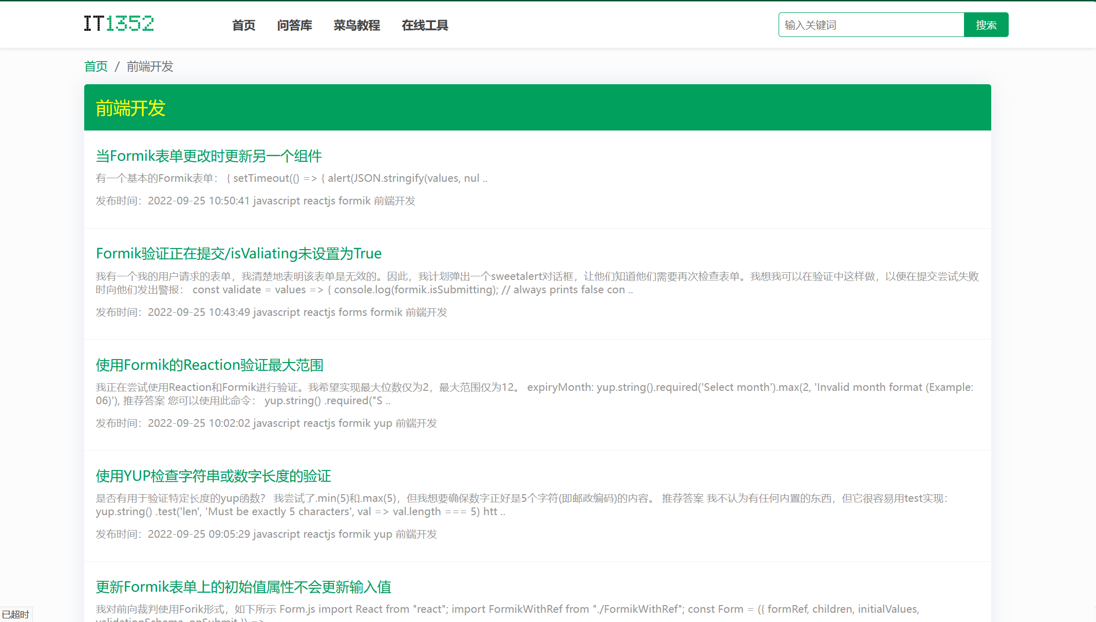The height and width of the screenshot is (622, 1096).
Task: Open 使用Formik的Reaction验证最大范围 article
Action: [209, 365]
